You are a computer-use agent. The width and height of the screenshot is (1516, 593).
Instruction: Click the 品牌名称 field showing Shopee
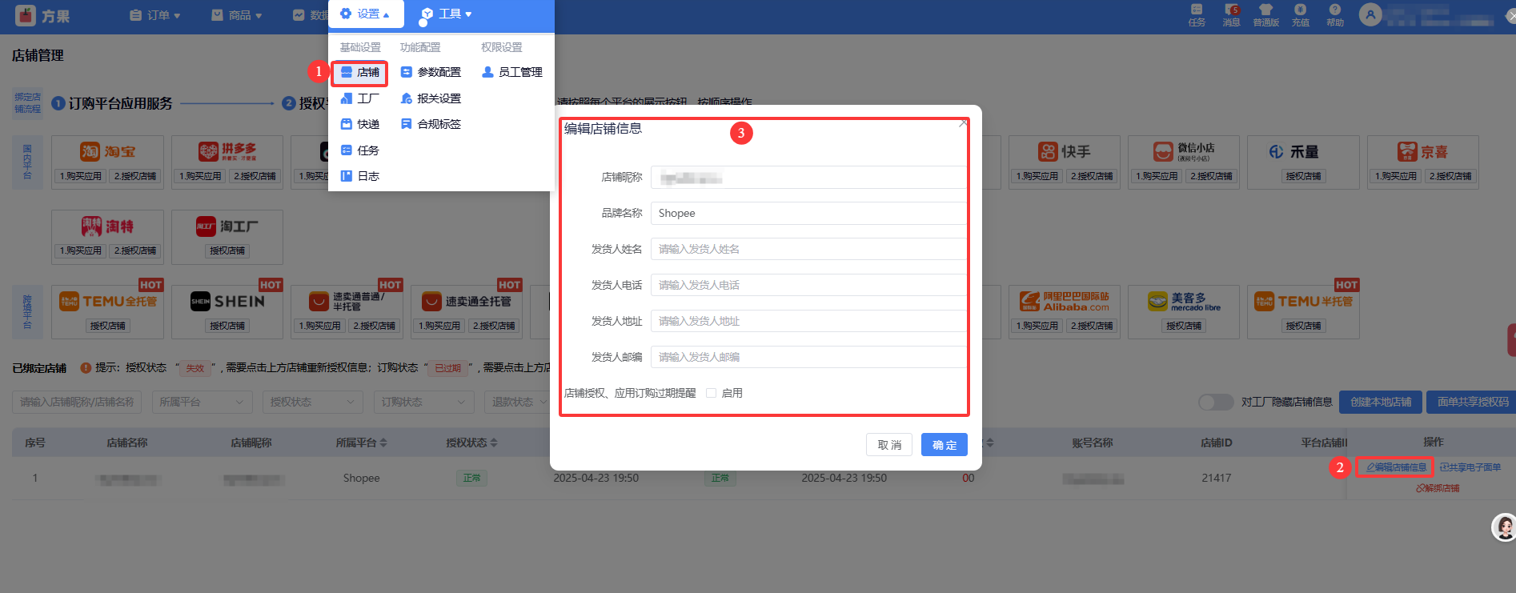[x=808, y=213]
